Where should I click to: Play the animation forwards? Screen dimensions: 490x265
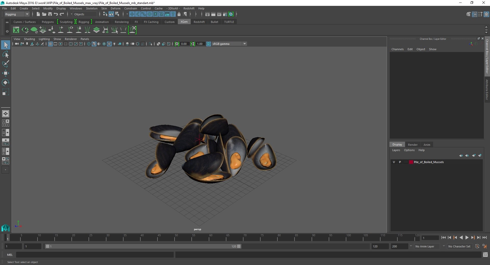[467, 237]
